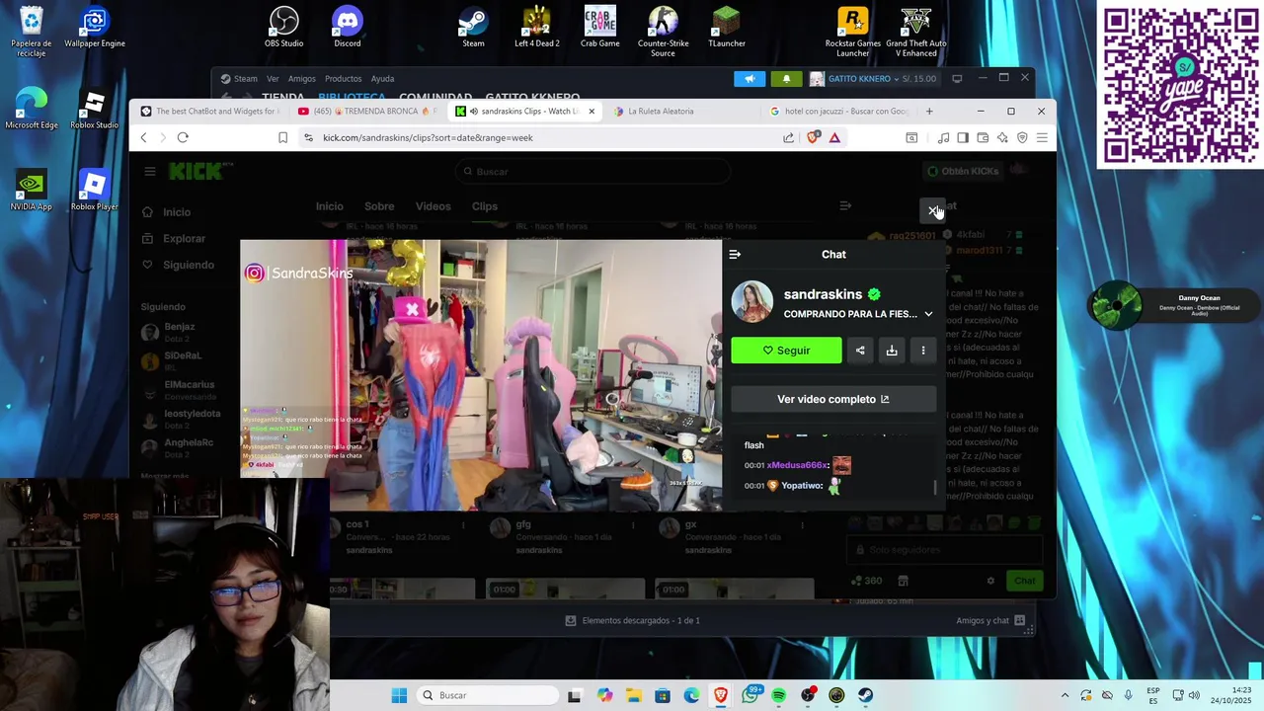Click the Yopatiwo chat username
Image resolution: width=1264 pixels, height=711 pixels.
(801, 486)
